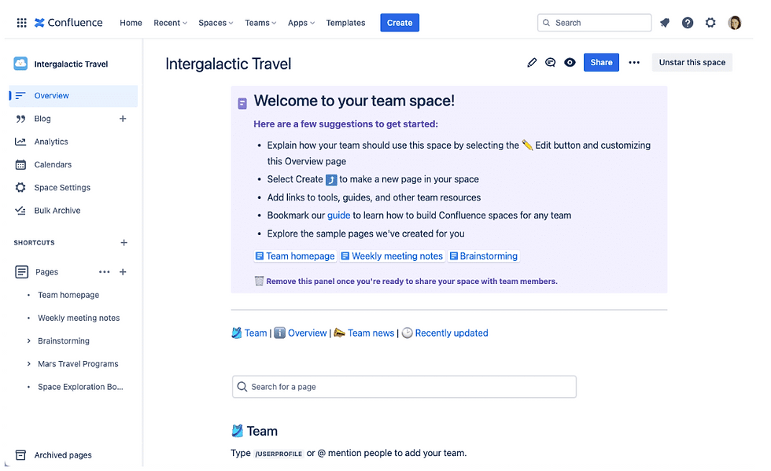Open the user profile avatar

pos(734,23)
